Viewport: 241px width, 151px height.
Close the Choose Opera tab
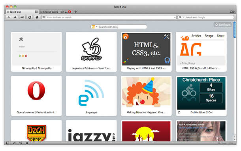41,12
